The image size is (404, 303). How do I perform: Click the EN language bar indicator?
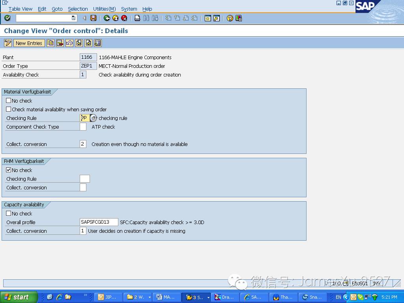pos(338,297)
